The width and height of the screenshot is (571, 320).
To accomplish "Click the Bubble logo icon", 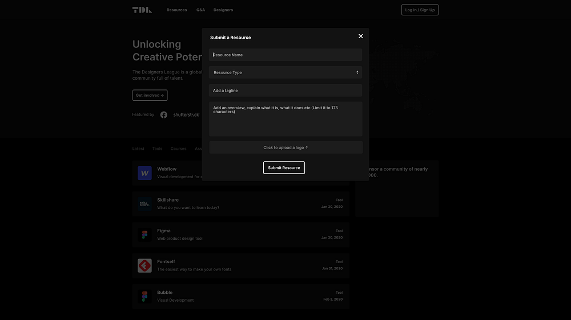I will tap(144, 297).
